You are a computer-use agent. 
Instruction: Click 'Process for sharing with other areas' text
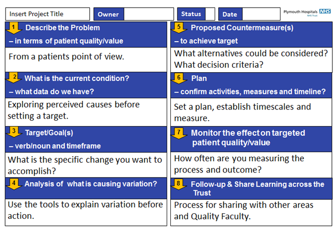pyautogui.click(x=244, y=205)
